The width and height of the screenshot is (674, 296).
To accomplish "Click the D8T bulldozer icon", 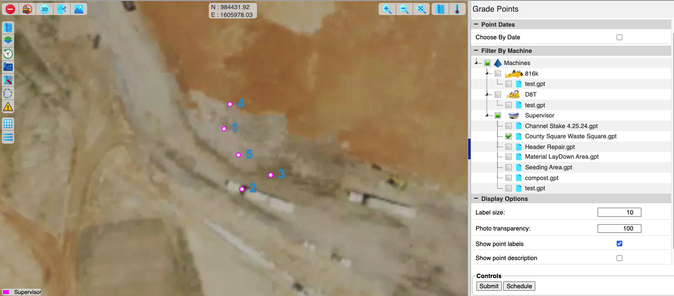I will click(x=513, y=95).
